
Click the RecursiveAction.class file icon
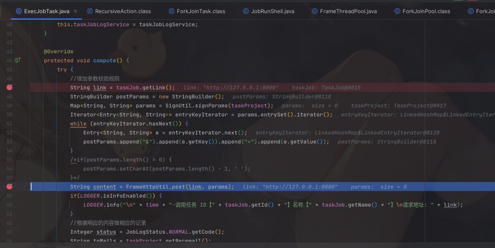[90, 11]
